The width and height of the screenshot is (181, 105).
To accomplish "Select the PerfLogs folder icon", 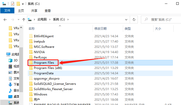I will [31, 57].
